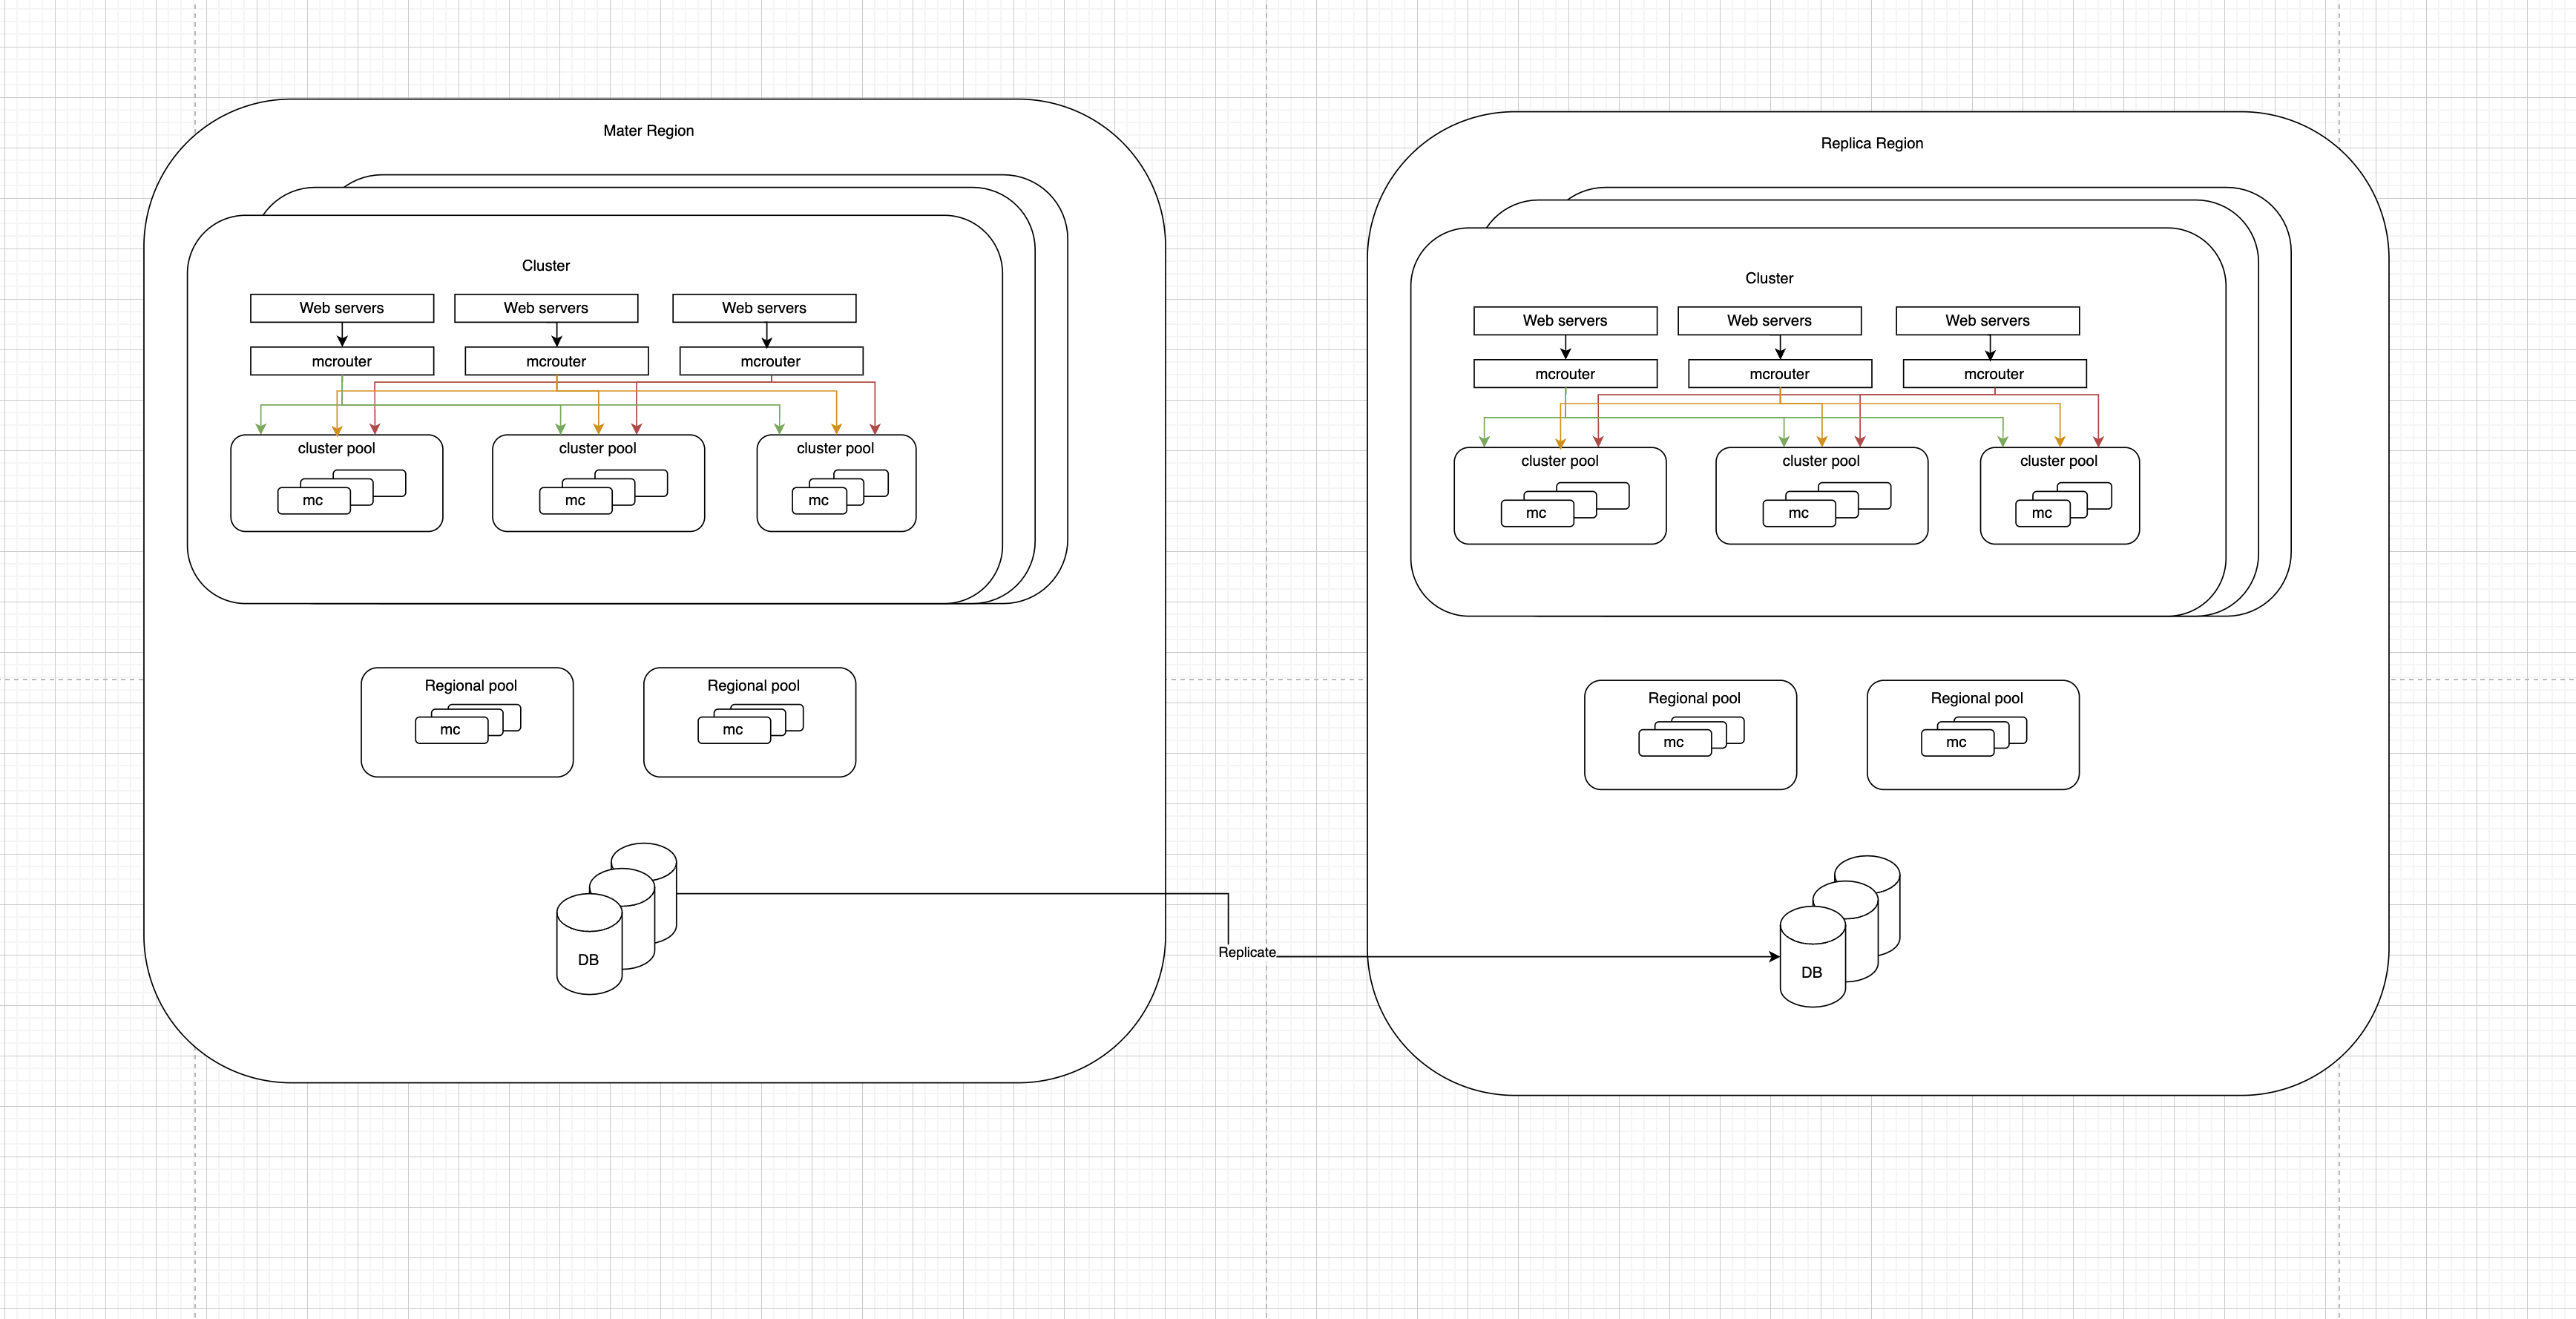Image resolution: width=2576 pixels, height=1319 pixels.
Task: Select rightmost cluster pool label in Mater Region
Action: tap(835, 449)
